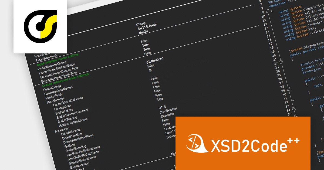Viewport: 324px width, 170px height.
Task: Select the Output advanced code settings category
Action: click(x=66, y=80)
